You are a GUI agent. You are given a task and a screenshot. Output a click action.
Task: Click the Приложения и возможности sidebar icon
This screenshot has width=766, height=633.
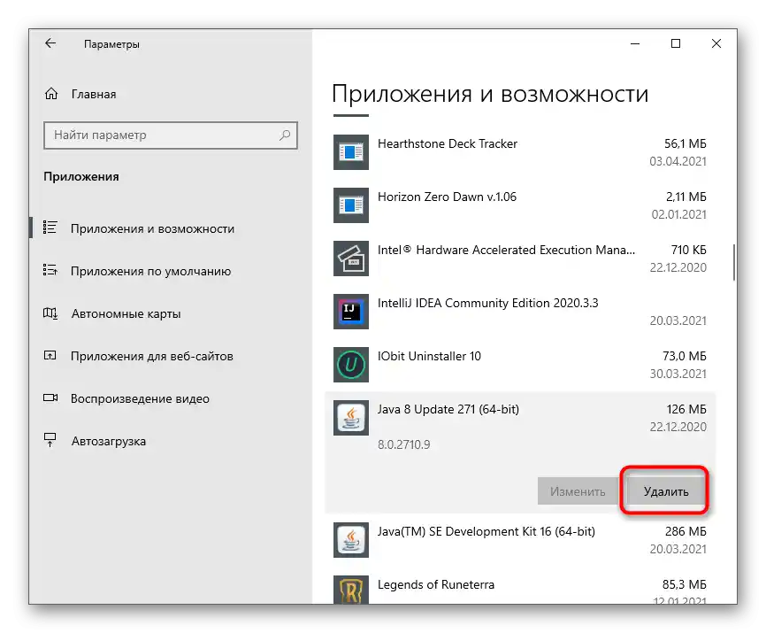(x=50, y=228)
